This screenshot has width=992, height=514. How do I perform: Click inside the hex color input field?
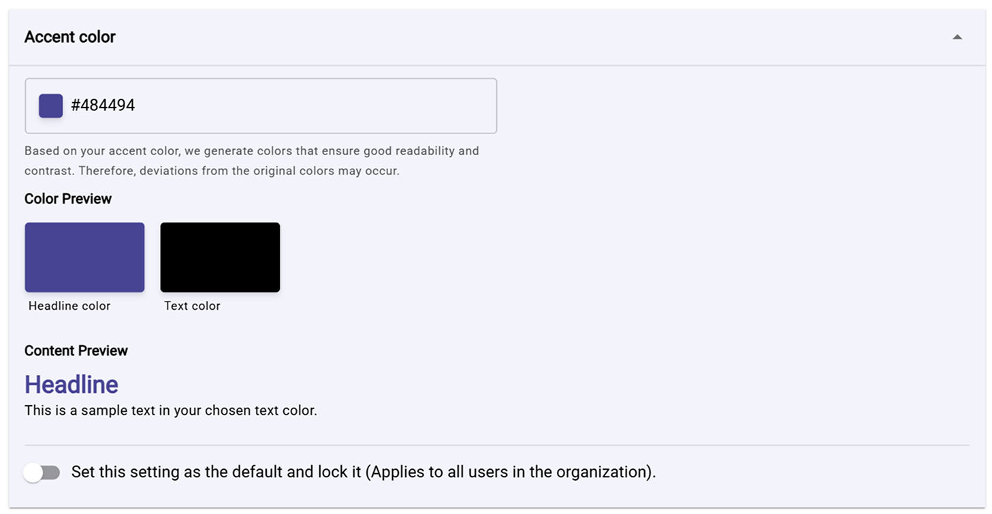click(204, 106)
